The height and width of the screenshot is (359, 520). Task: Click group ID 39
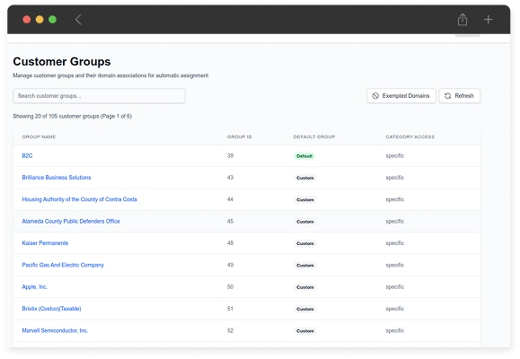230,155
